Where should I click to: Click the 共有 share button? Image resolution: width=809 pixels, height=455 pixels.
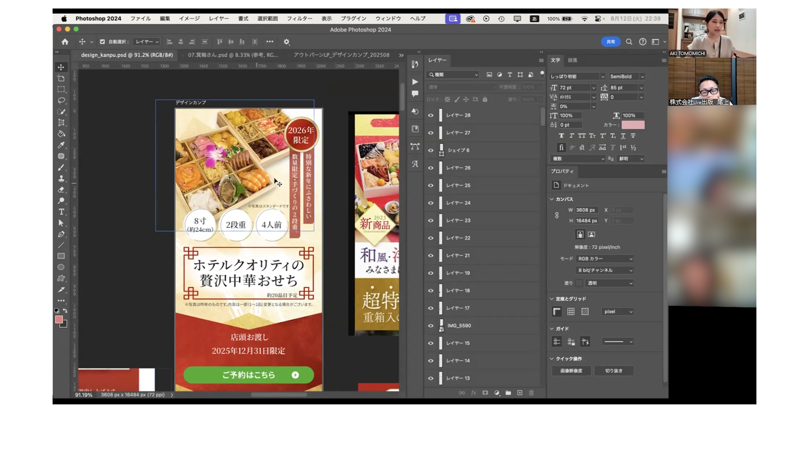(x=611, y=42)
